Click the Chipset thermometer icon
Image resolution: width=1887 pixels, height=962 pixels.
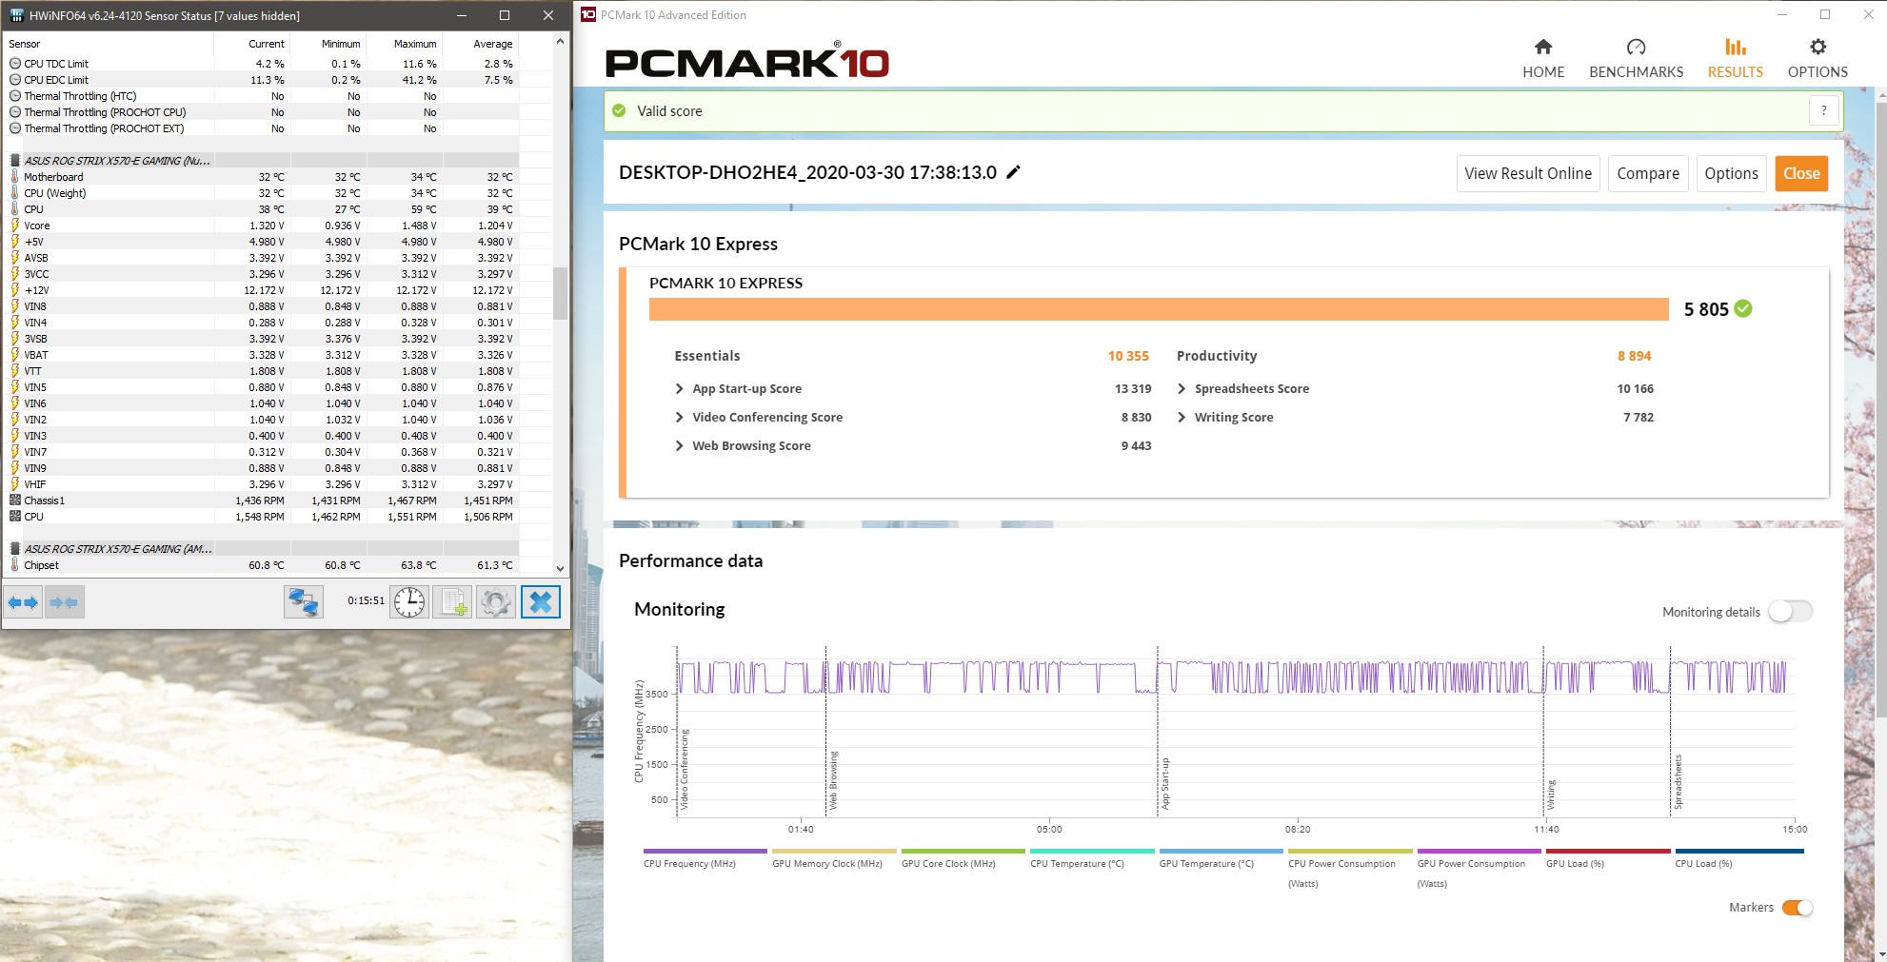[15, 565]
